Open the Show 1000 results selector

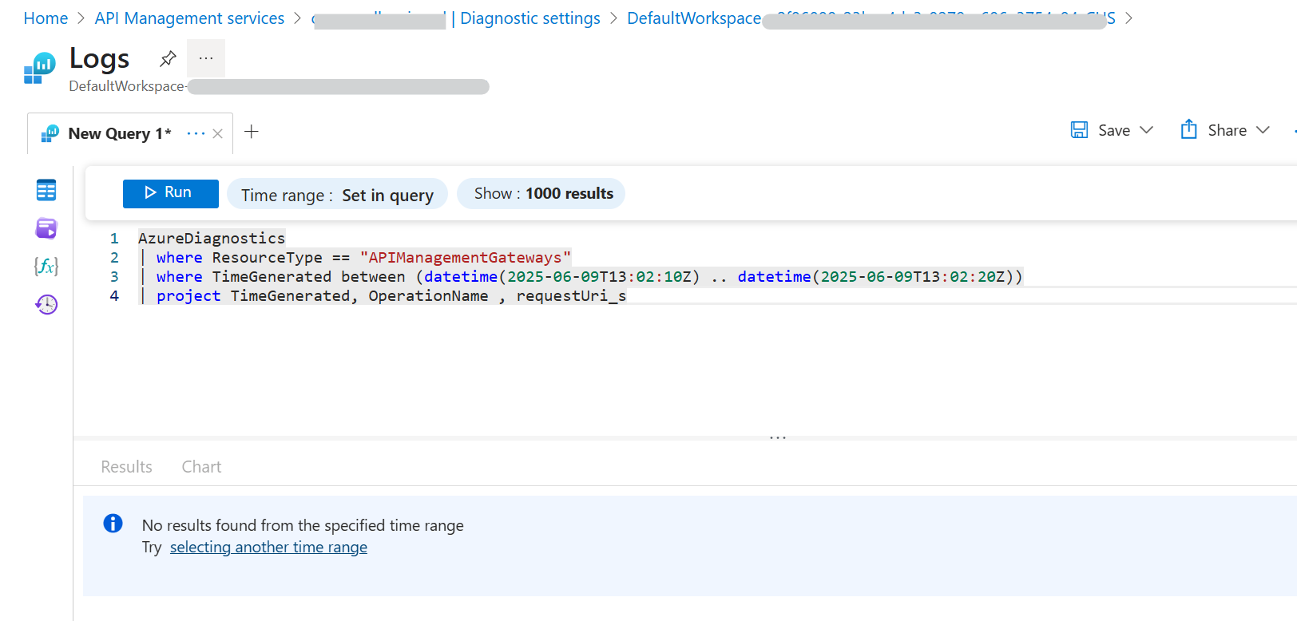(x=541, y=193)
